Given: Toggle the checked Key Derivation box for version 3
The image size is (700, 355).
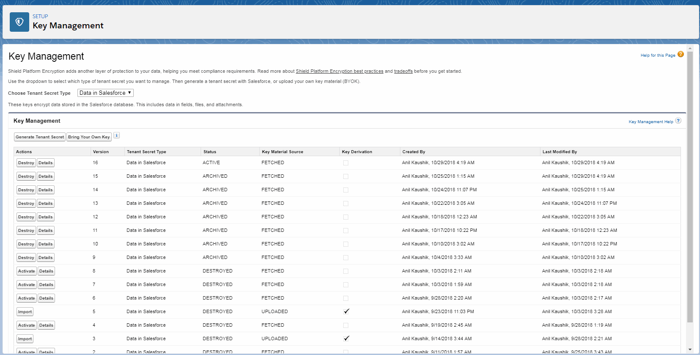Looking at the screenshot, I should point(346,338).
